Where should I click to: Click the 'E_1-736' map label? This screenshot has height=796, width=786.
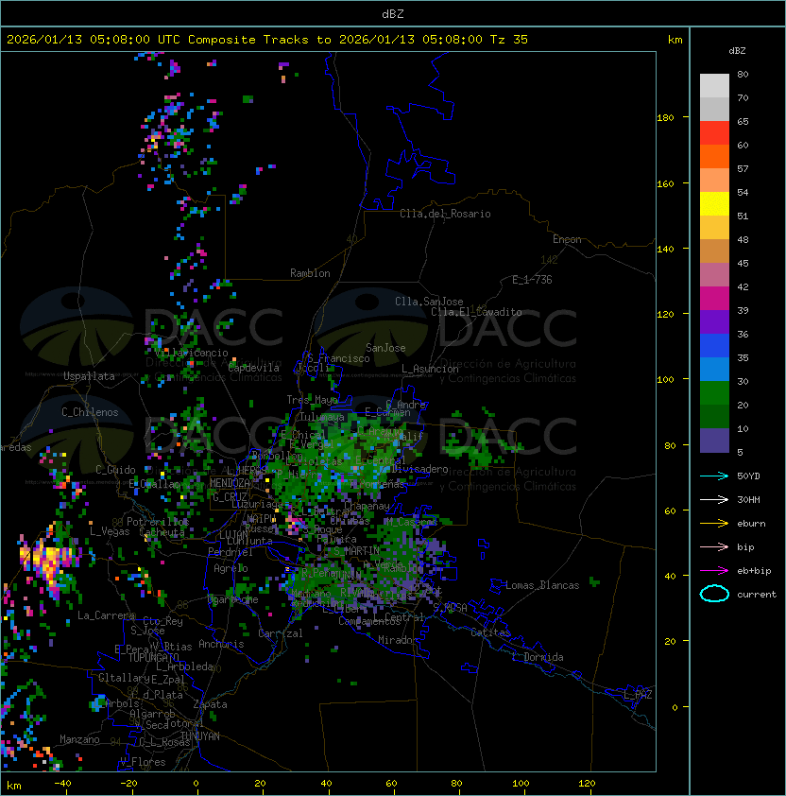pos(532,280)
